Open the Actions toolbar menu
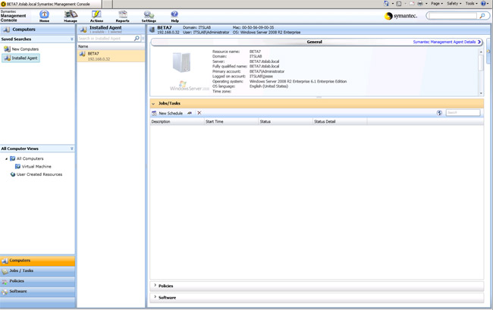Viewport: 493px width, 310px height. 96,16
